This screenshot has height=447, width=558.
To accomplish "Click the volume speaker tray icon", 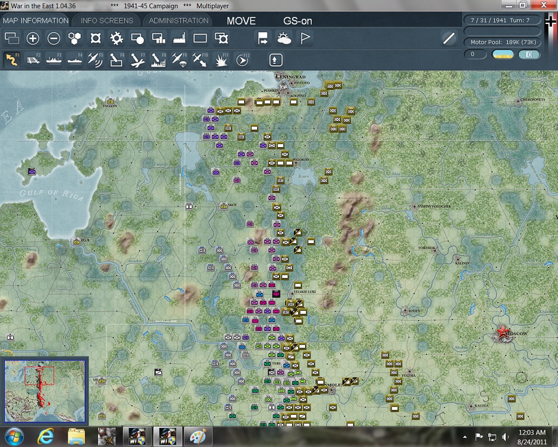I will [505, 437].
